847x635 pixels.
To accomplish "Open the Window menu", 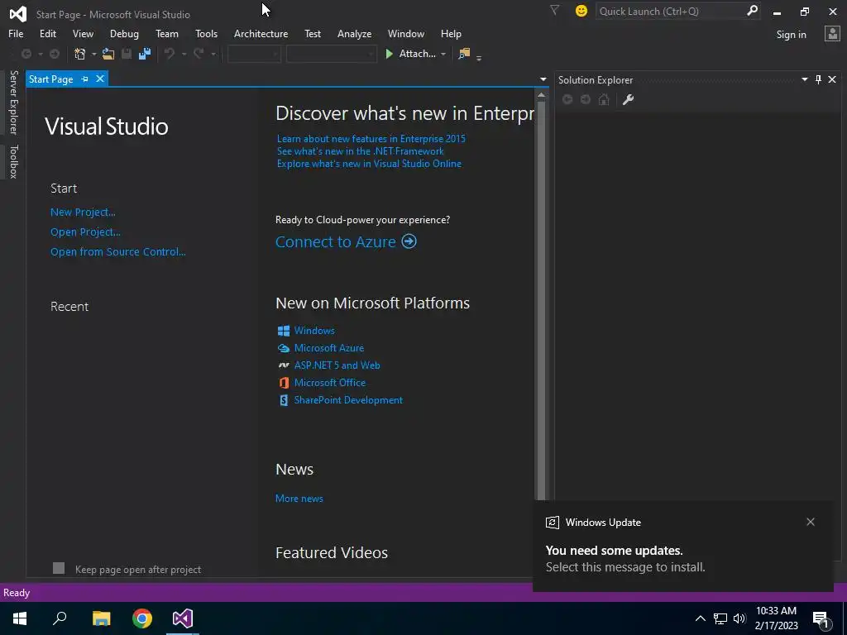I will tap(405, 33).
